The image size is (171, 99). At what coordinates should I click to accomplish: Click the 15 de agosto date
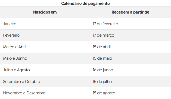[104, 93]
